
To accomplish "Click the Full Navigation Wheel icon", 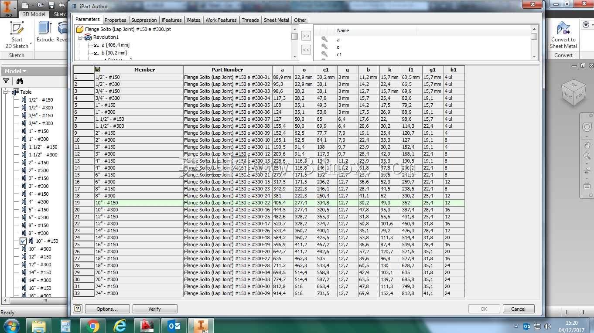I will pos(587,127).
